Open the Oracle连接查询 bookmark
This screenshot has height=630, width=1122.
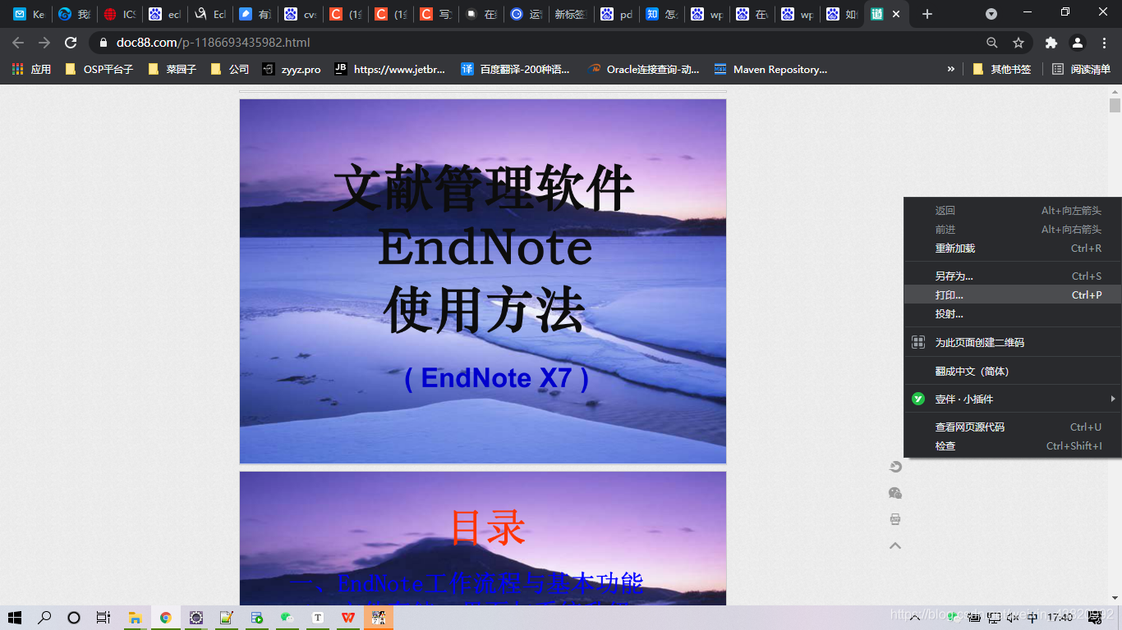[644, 70]
